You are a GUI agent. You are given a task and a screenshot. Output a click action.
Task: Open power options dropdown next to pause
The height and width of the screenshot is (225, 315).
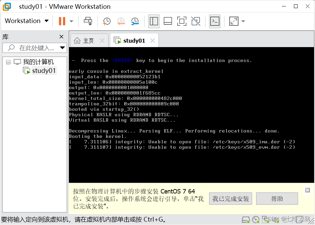(x=71, y=21)
